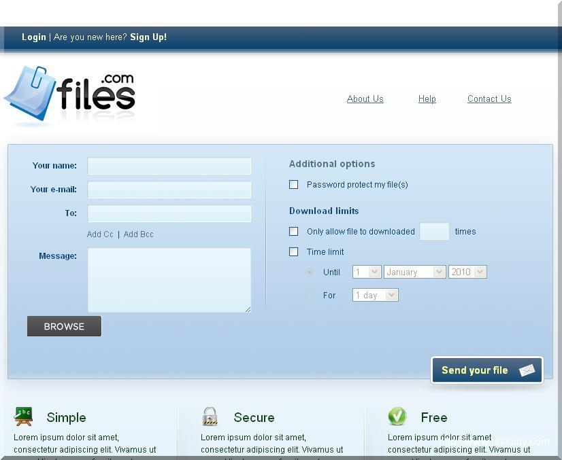Click the Secure padlock icon
Screen dimensions: 562x460
[210, 417]
